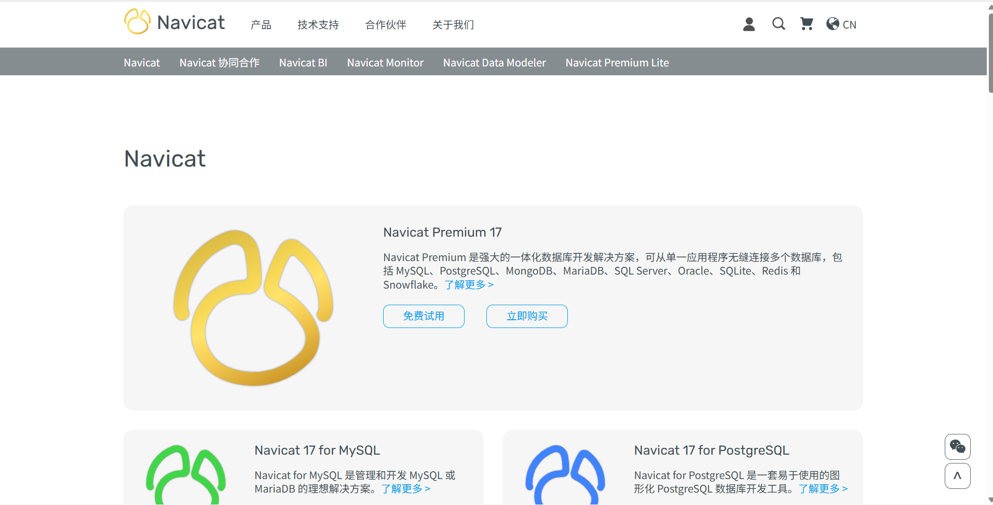The height and width of the screenshot is (505, 993).
Task: Click the Navicat Premium 17 title
Action: pos(442,233)
